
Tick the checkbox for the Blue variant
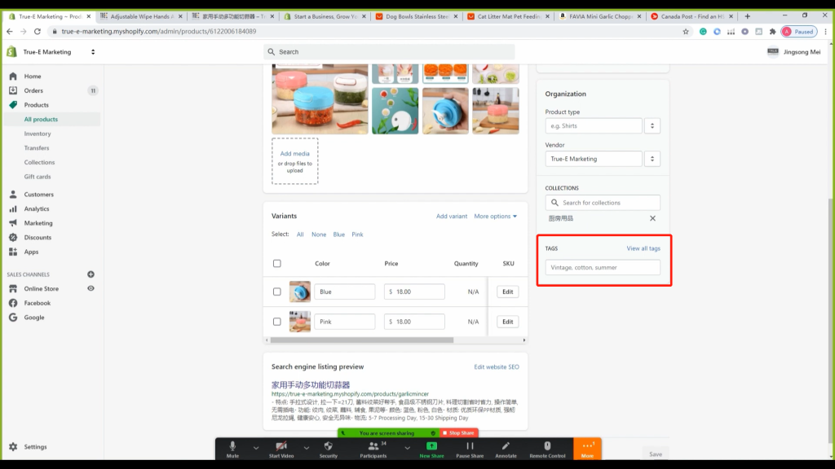278,291
